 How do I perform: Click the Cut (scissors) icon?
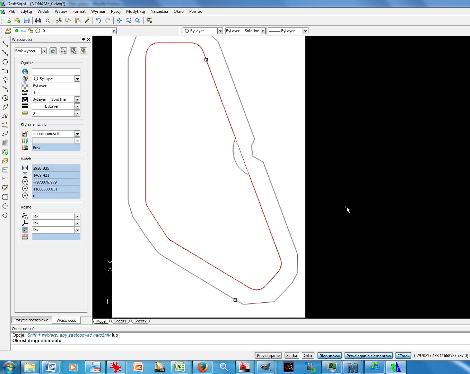click(59, 21)
